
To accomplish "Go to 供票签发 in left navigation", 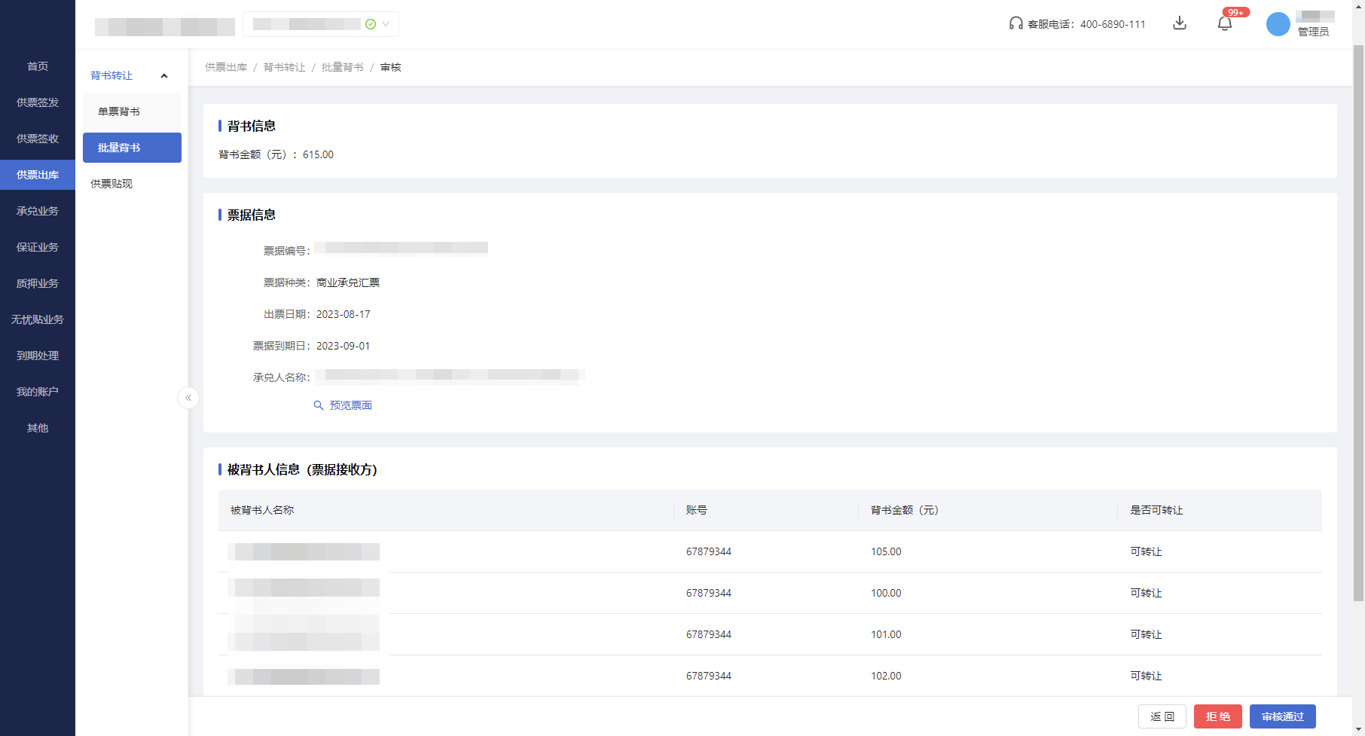I will tap(38, 102).
